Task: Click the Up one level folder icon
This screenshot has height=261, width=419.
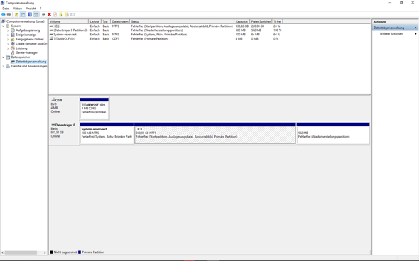Action: tap(16, 14)
